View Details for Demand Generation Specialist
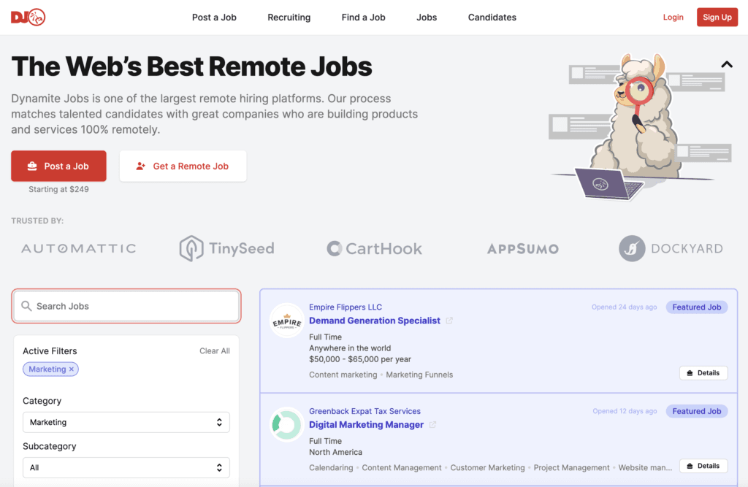This screenshot has height=487, width=748. (x=703, y=373)
